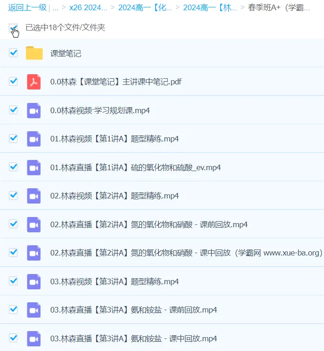Navigate to 2024高一【林... breadcrumb
The width and height of the screenshot is (324, 351).
(x=210, y=7)
